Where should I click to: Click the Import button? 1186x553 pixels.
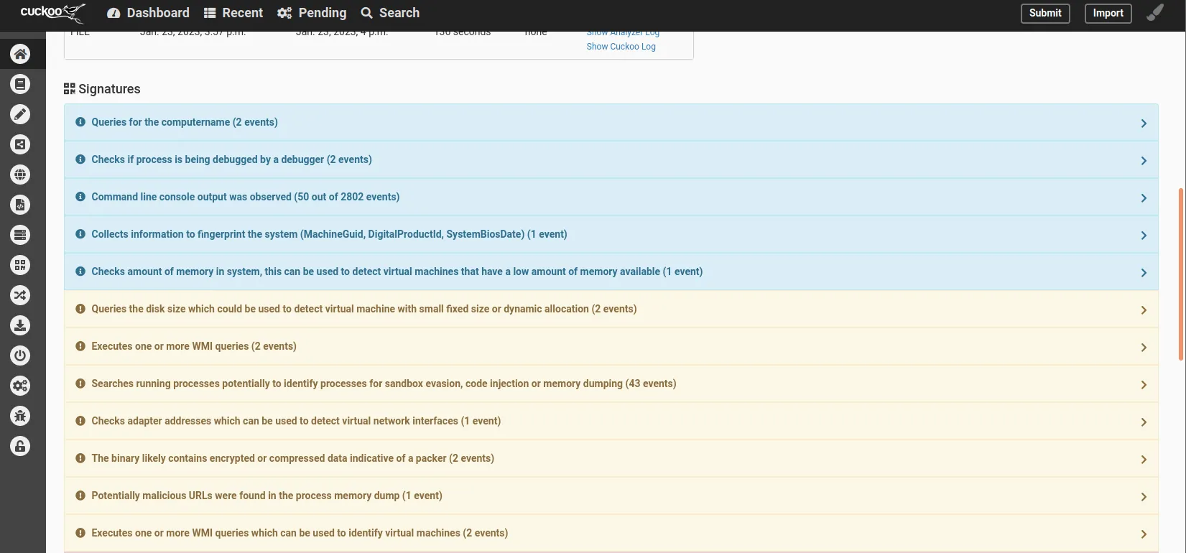point(1108,13)
